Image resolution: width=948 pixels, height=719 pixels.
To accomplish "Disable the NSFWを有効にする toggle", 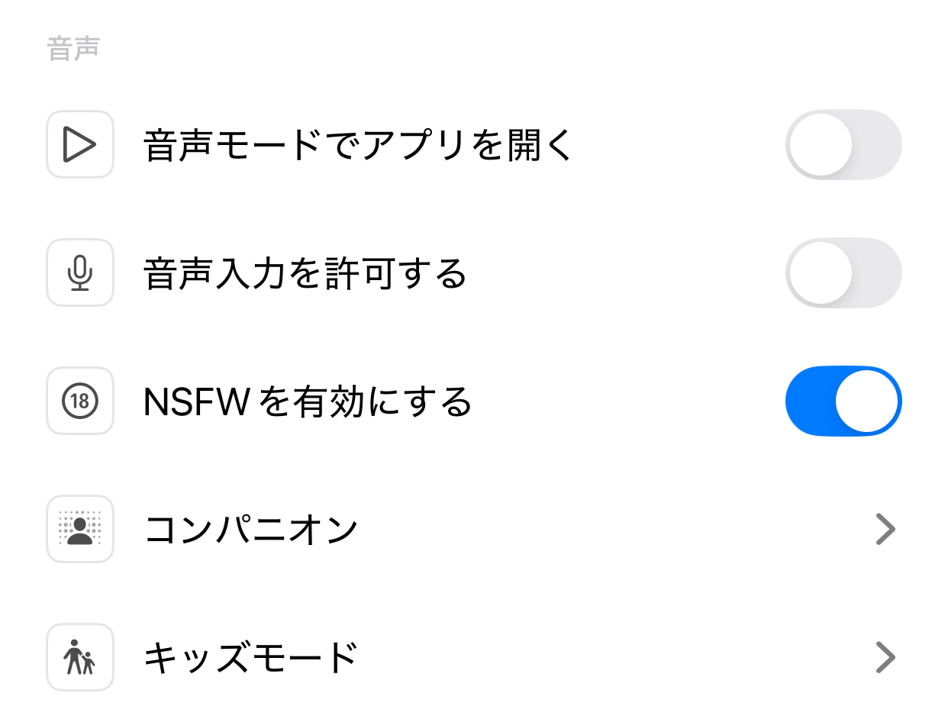I will 843,401.
